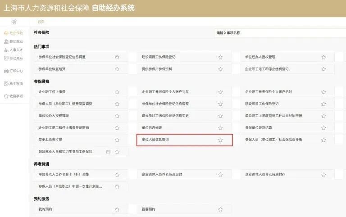Viewport: 346px width, 217px height.
Task: Favorite 参保人员（单位职工）缴费基数调整 with its star
Action: coord(117,104)
